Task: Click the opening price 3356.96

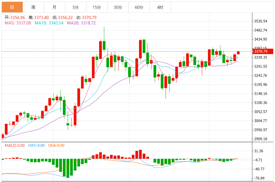Action: 18,18
